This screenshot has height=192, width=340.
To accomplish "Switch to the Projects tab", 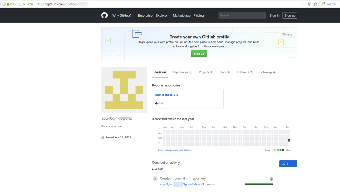I will click(206, 72).
